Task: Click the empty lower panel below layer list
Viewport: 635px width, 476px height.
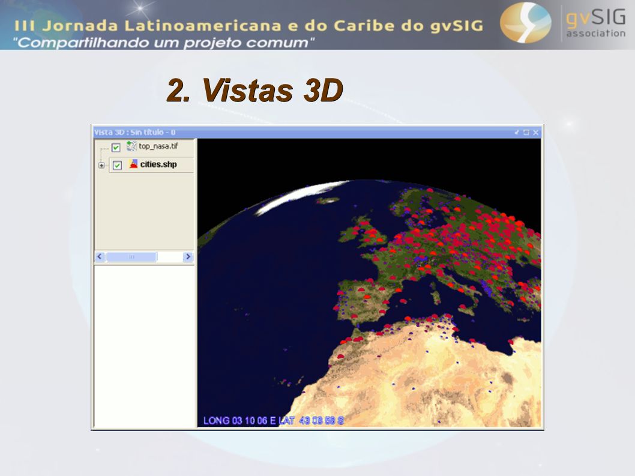Action: (x=145, y=346)
